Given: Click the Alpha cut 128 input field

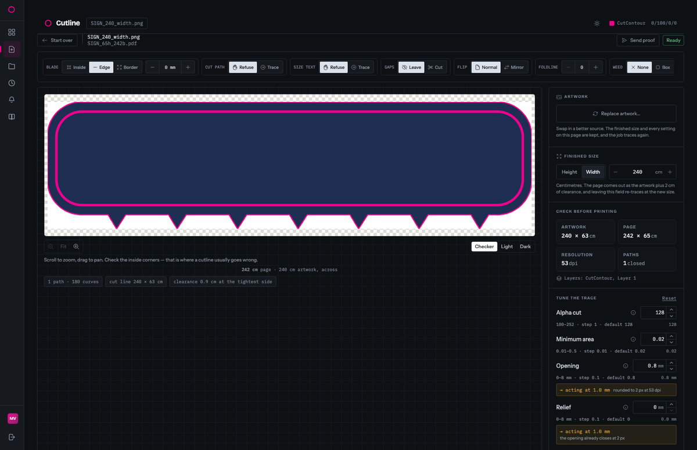Looking at the screenshot, I should coord(654,313).
